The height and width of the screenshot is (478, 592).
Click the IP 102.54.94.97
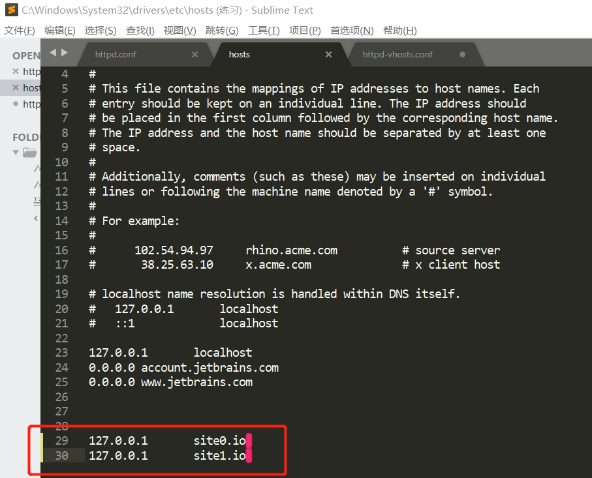174,250
